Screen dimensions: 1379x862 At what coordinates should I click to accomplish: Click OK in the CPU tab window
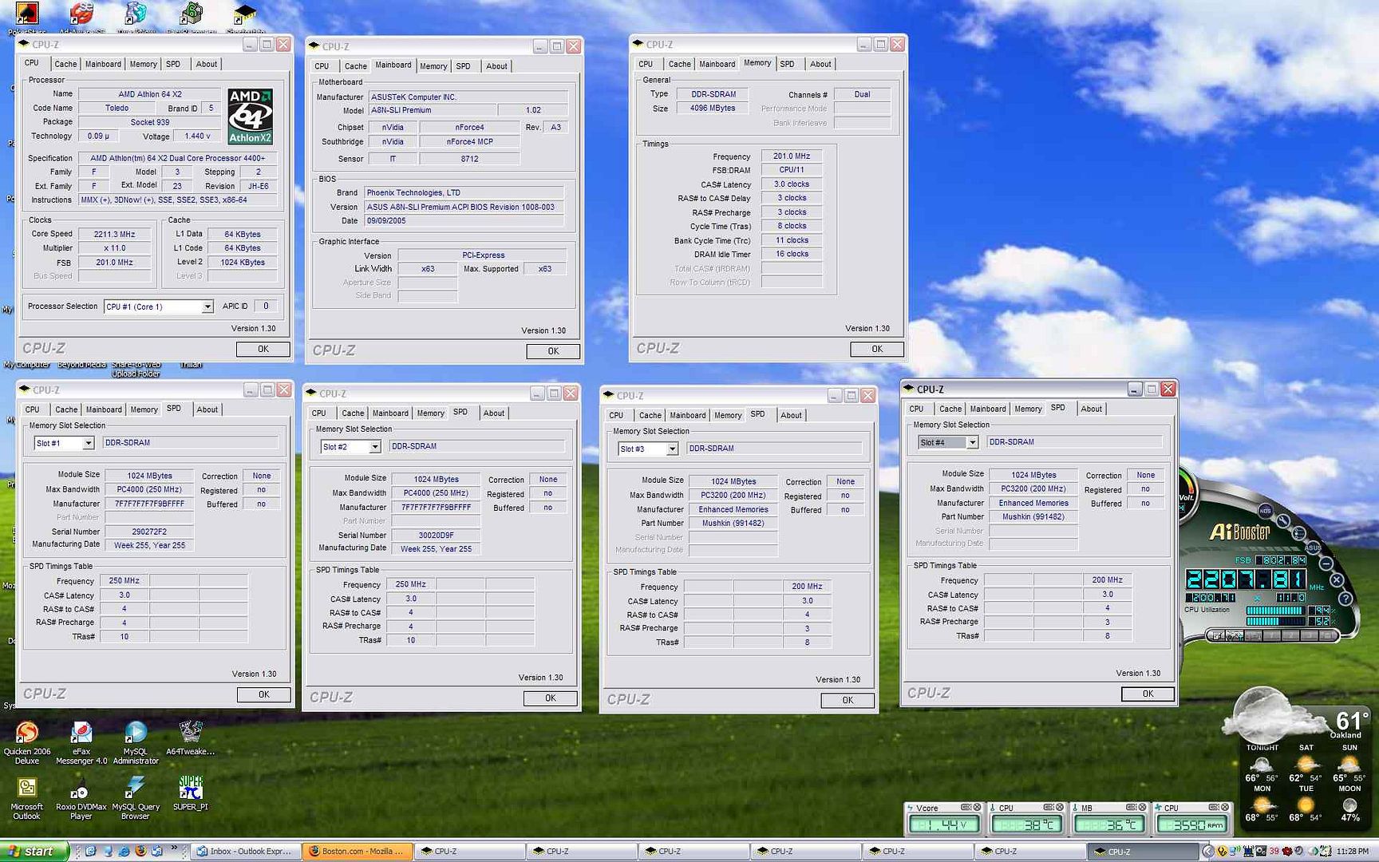coord(263,349)
